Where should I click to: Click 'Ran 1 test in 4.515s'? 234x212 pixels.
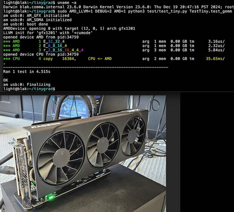pos(27,72)
